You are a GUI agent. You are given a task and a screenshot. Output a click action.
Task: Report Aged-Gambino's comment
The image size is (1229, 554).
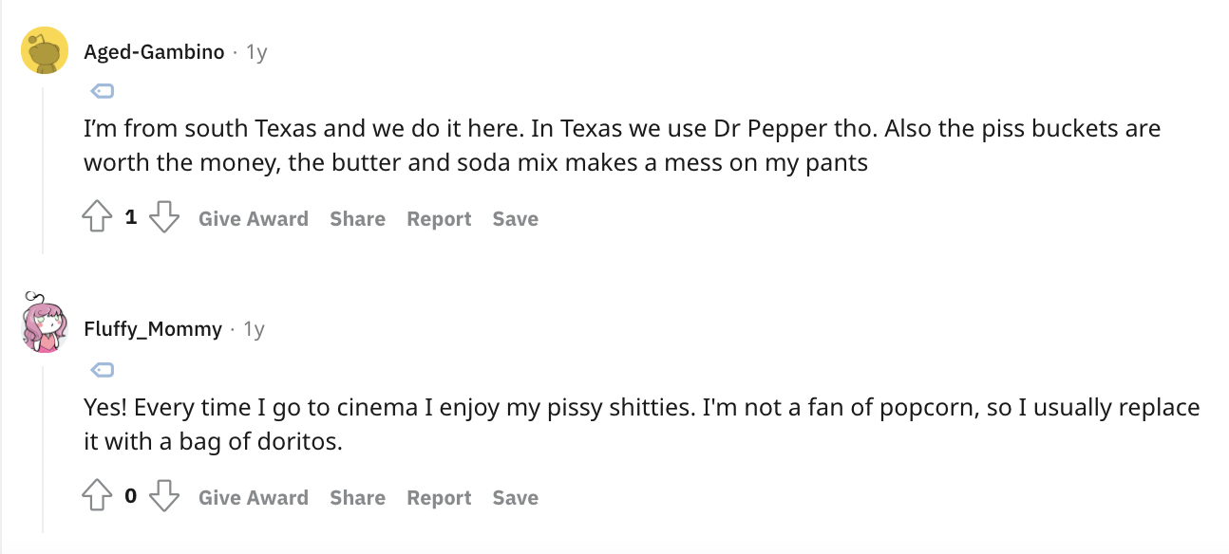click(x=439, y=219)
